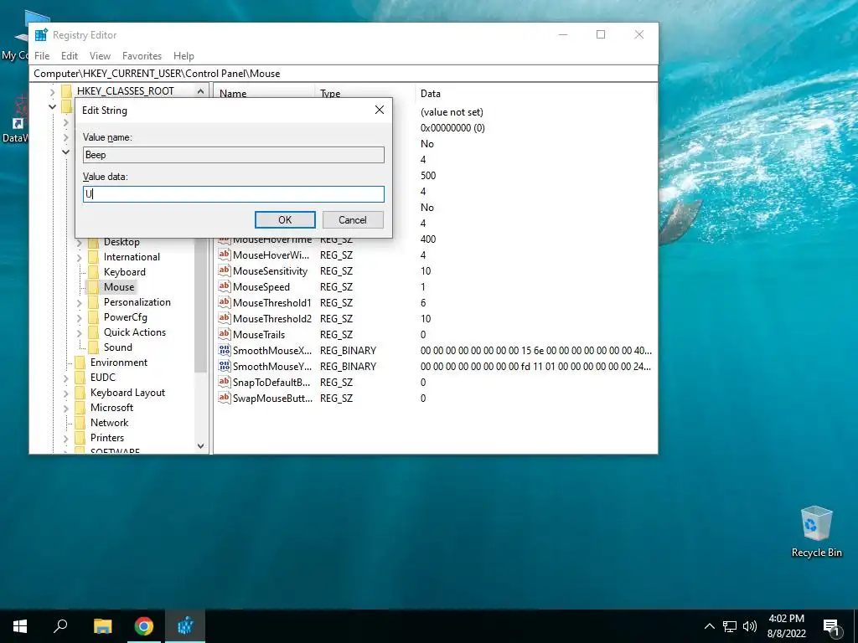
Task: Launch Google Chrome from the taskbar
Action: point(144,626)
